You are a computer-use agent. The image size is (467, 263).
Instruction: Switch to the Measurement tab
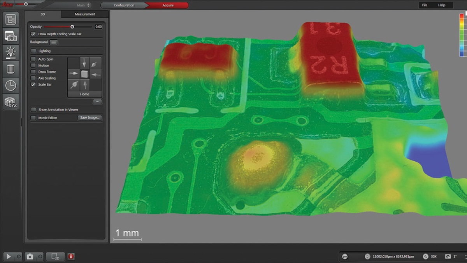coord(84,14)
